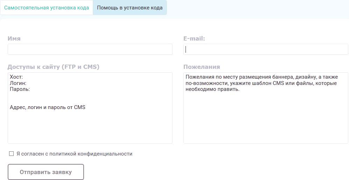Focus the E-mail input field
This screenshot has height=180, width=349.
pos(266,49)
